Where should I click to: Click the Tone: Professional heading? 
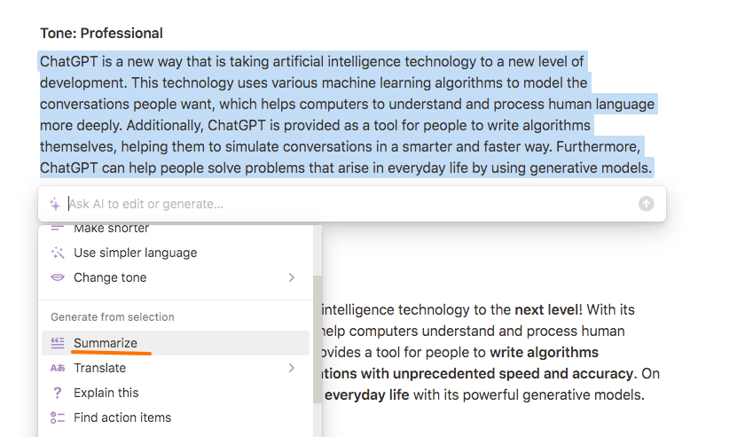(x=101, y=34)
